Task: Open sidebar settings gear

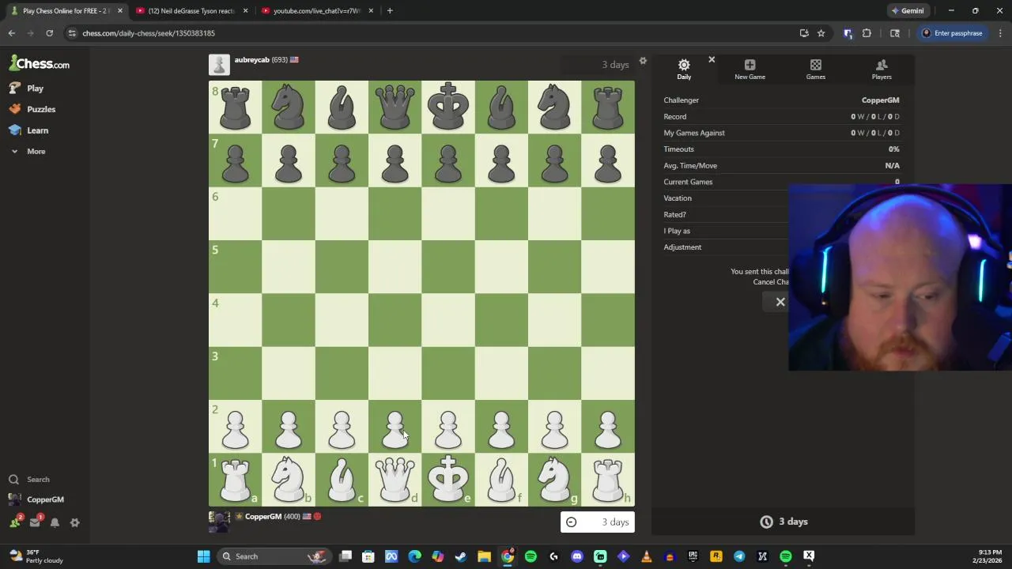Action: click(74, 522)
